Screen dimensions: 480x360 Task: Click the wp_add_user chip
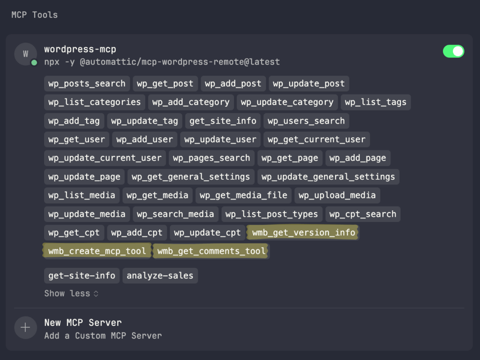pyautogui.click(x=144, y=140)
